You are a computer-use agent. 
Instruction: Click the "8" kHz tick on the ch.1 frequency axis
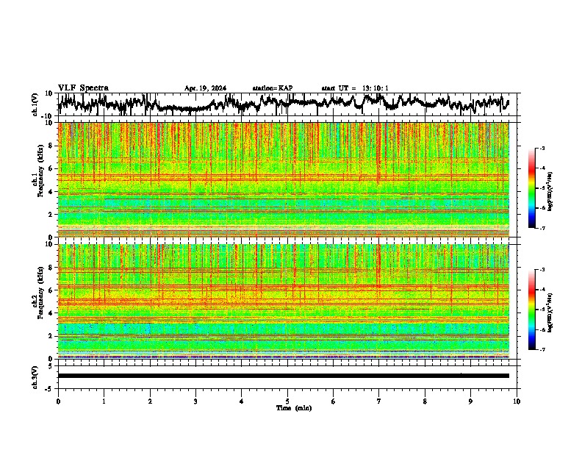pyautogui.click(x=51, y=146)
